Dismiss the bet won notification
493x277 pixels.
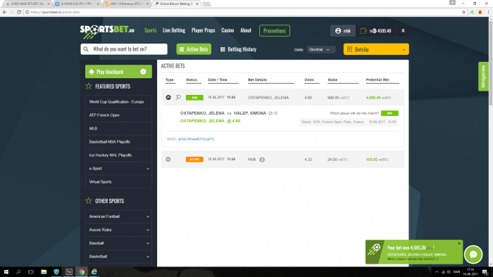[x=459, y=243]
